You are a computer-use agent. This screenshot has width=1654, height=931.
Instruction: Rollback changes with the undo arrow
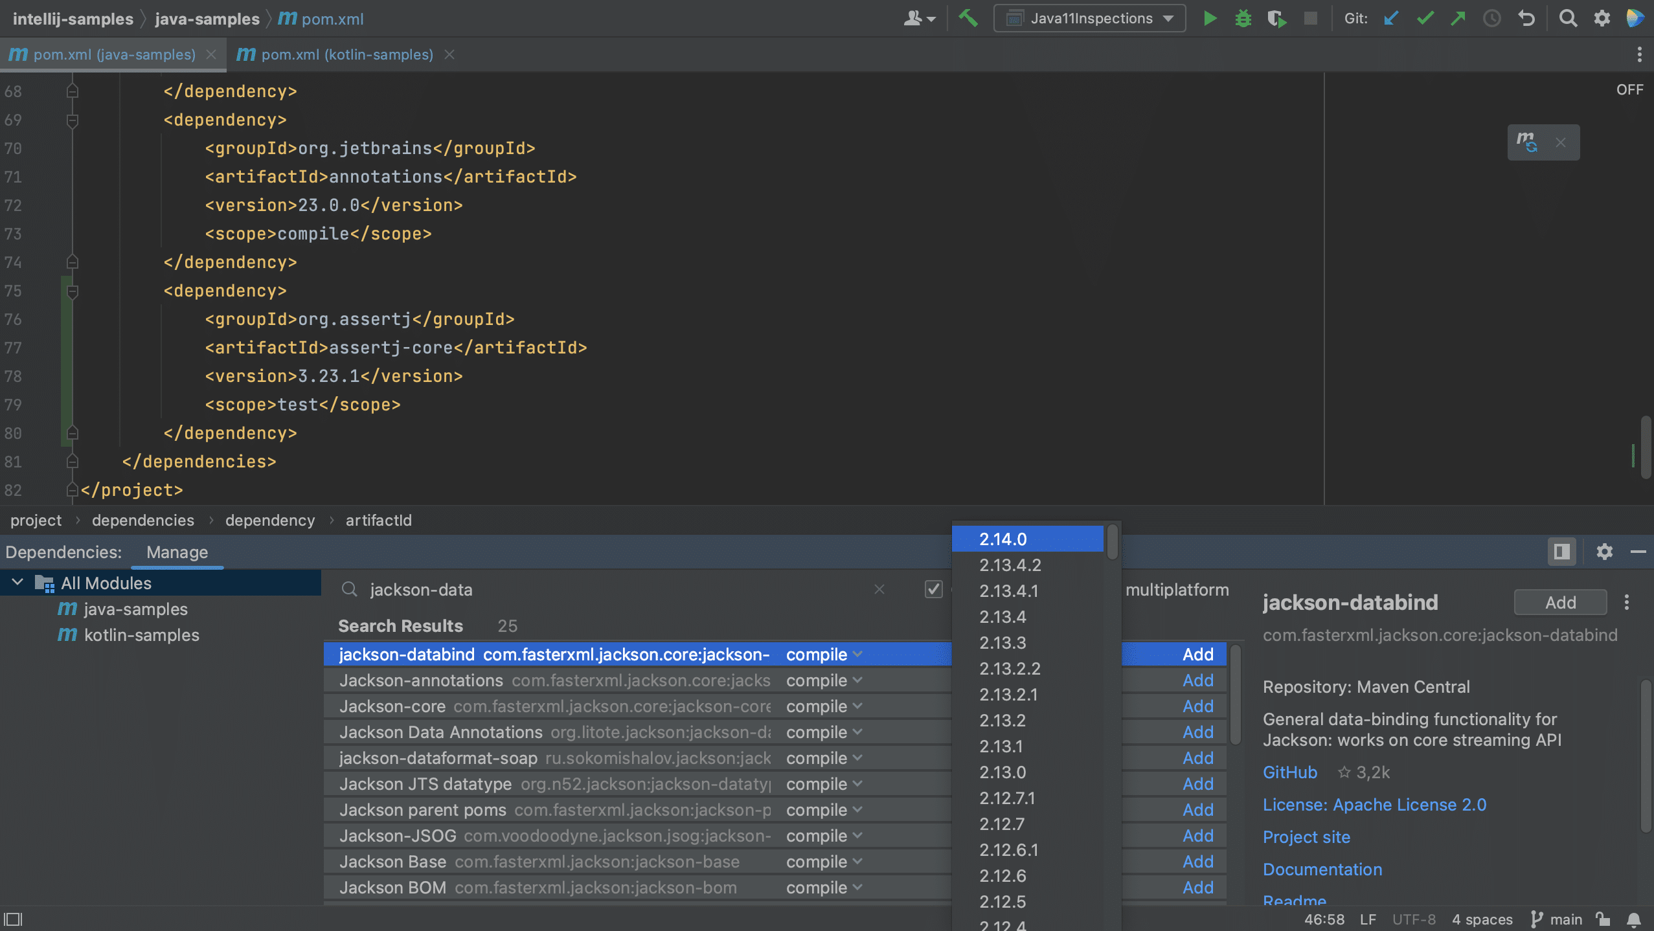pos(1526,18)
